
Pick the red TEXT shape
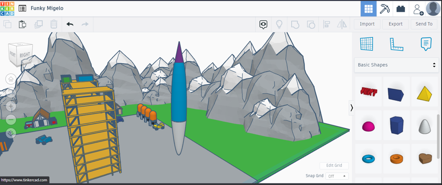(369, 91)
